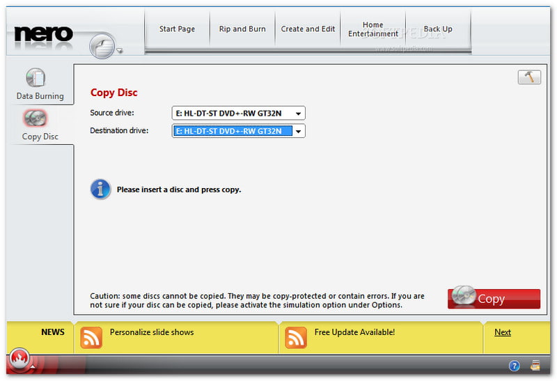The width and height of the screenshot is (557, 381).
Task: Open the Free Update Available news item
Action: [354, 332]
